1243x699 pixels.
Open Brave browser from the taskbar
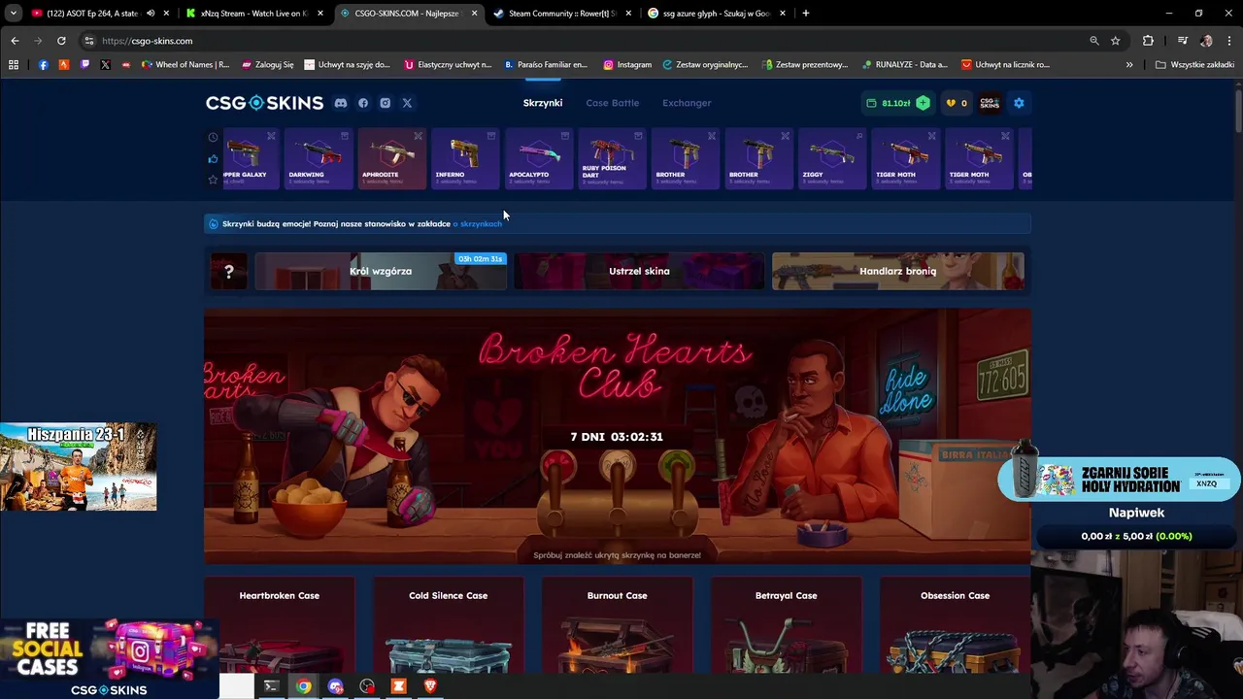tap(430, 686)
